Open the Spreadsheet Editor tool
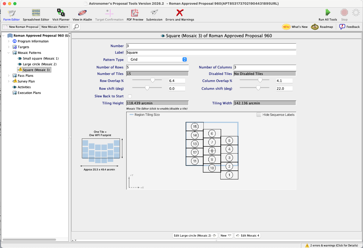 click(x=36, y=15)
